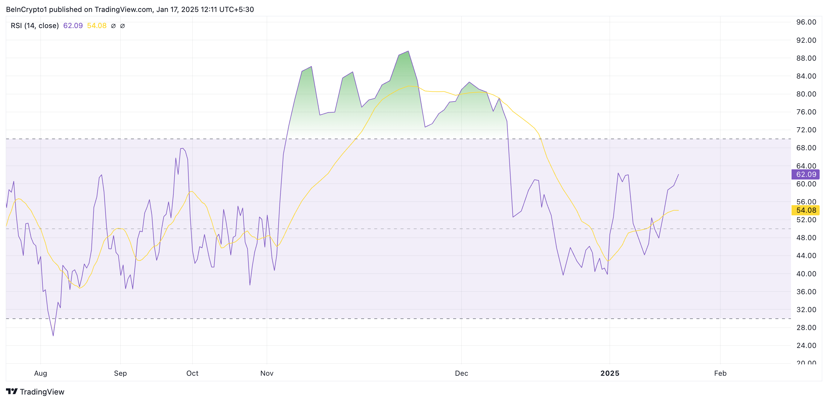The height and width of the screenshot is (402, 828).
Task: Open the TradingView wordmark link
Action: pyautogui.click(x=42, y=392)
